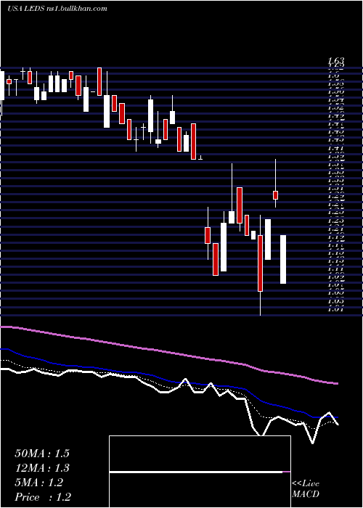The image size is (363, 508).
Task: Click the 1.21 price axis label
Action: [x=335, y=229]
